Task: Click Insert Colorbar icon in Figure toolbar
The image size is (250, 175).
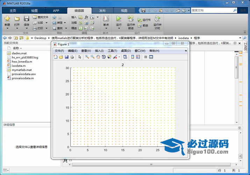Action: (x=133, y=57)
